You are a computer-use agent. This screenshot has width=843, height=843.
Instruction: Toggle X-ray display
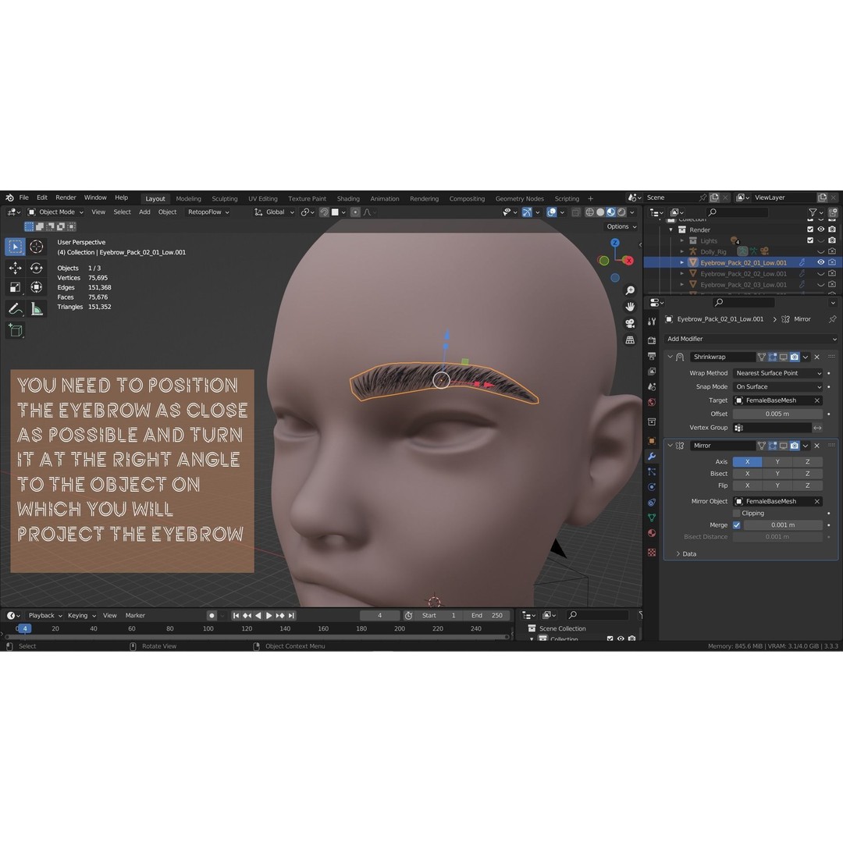[x=576, y=212]
